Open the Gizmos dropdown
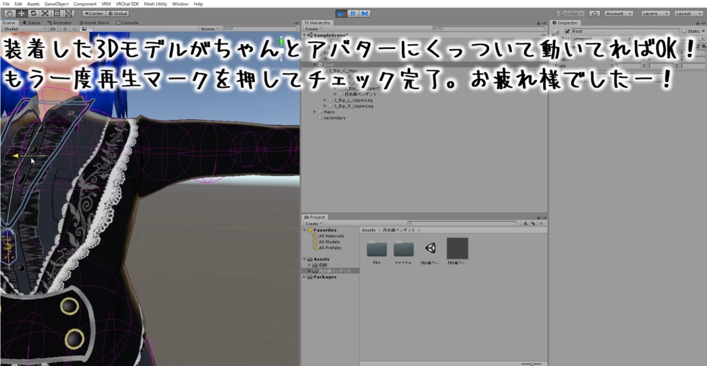The width and height of the screenshot is (707, 366). [210, 28]
